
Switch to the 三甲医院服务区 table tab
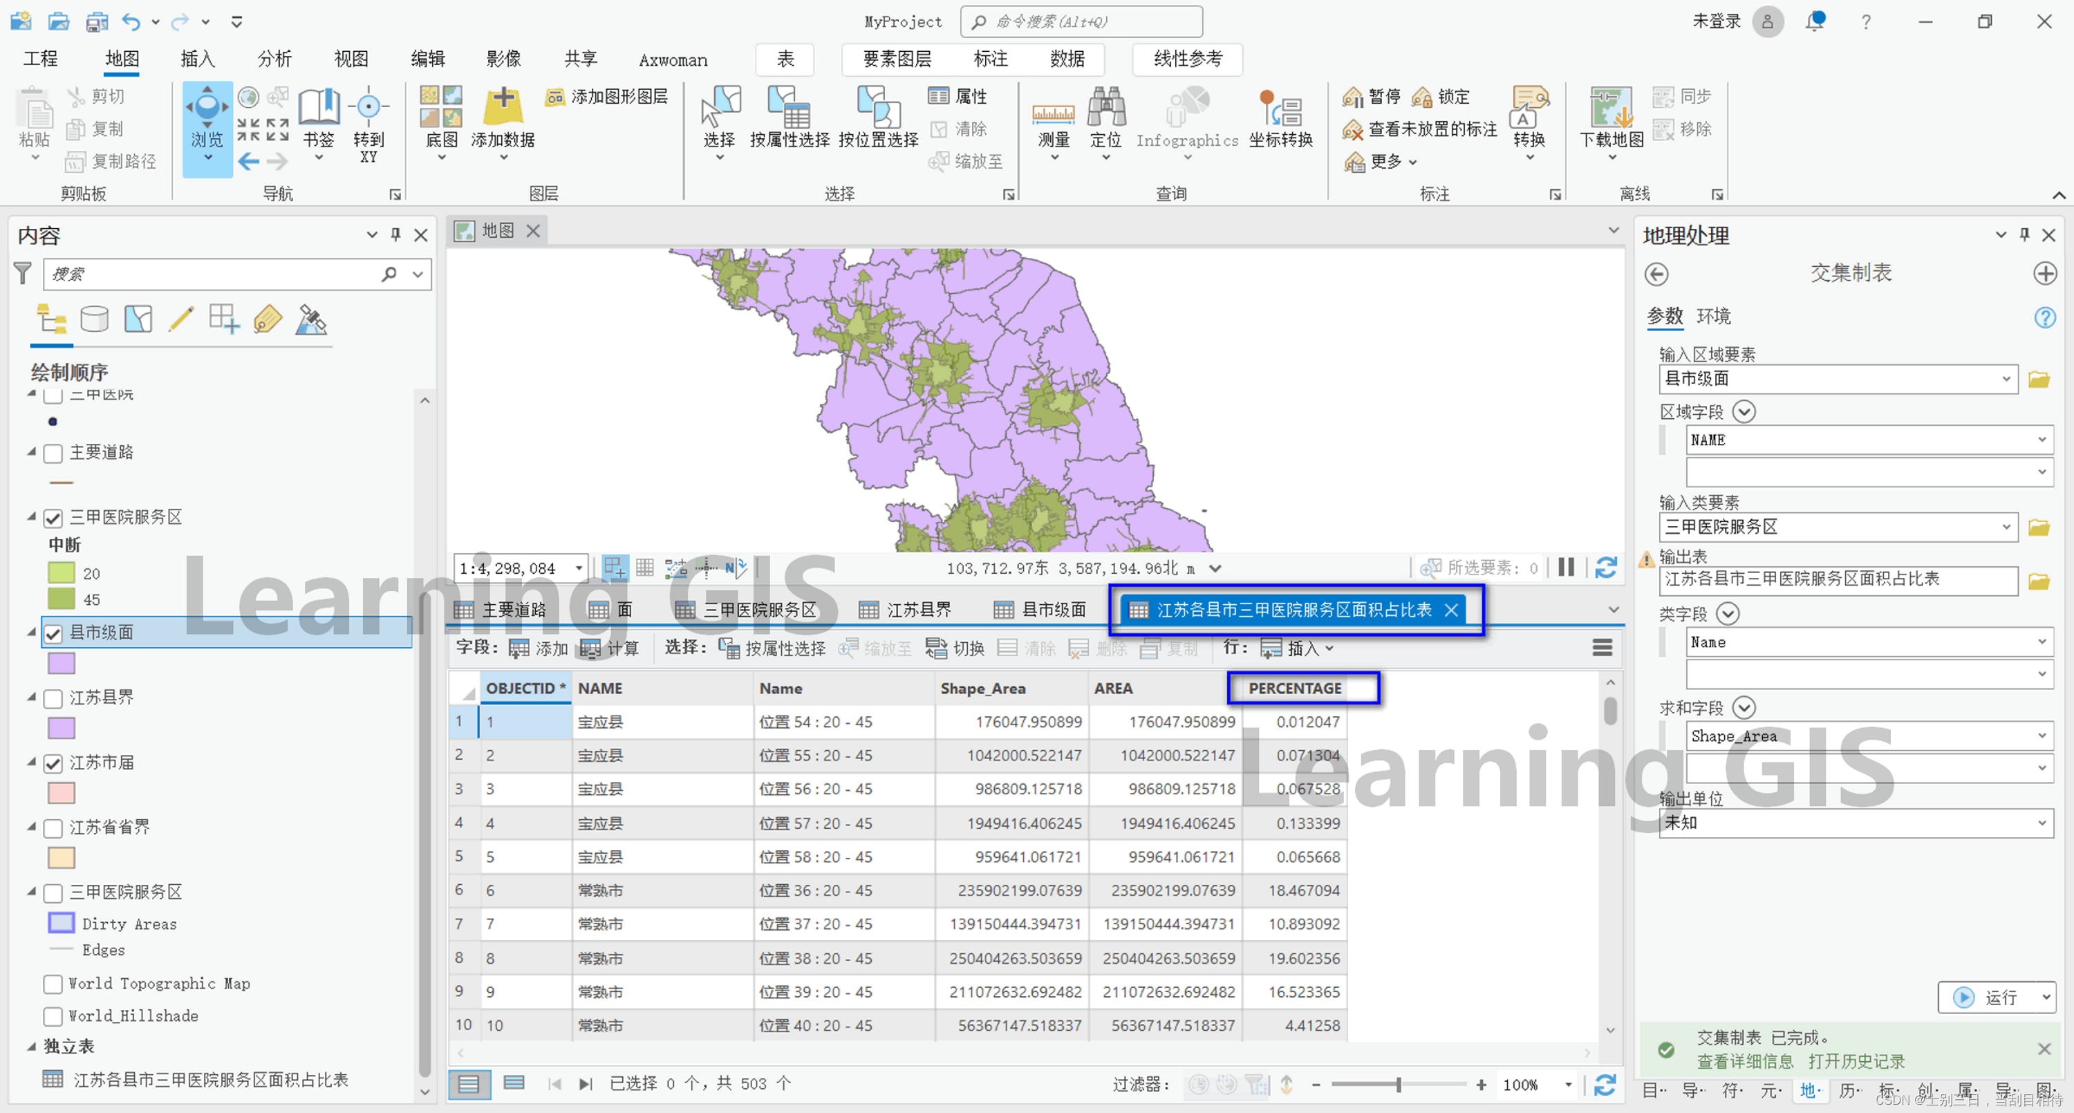coord(764,608)
